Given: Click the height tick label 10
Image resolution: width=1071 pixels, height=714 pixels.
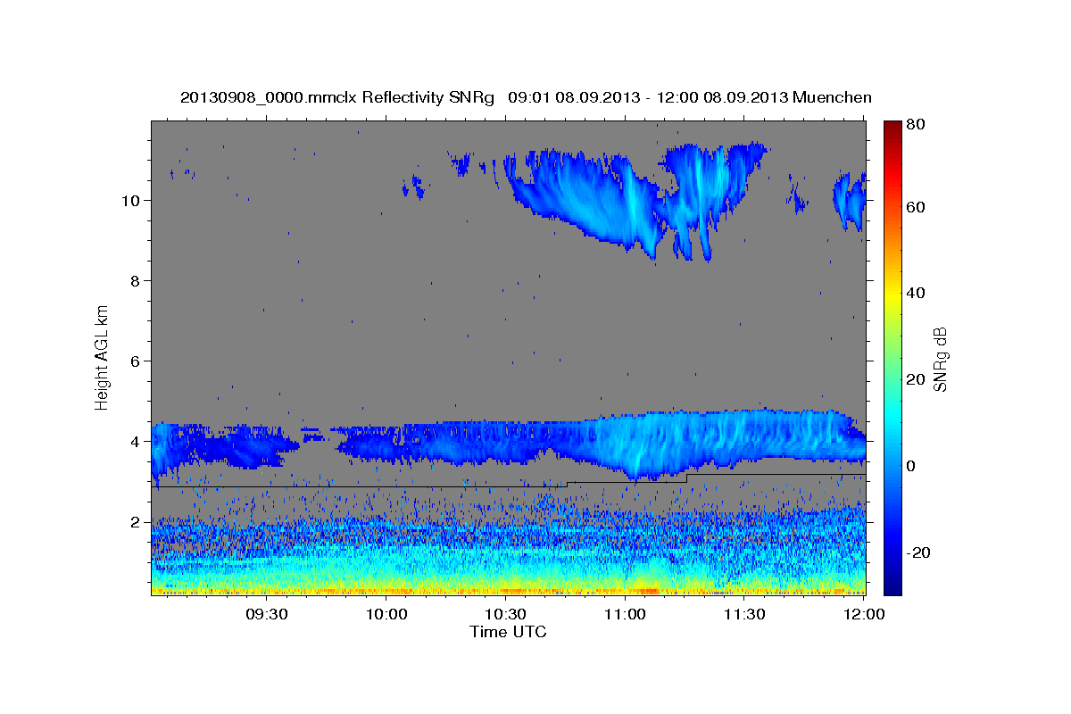Looking at the screenshot, I should [x=132, y=200].
